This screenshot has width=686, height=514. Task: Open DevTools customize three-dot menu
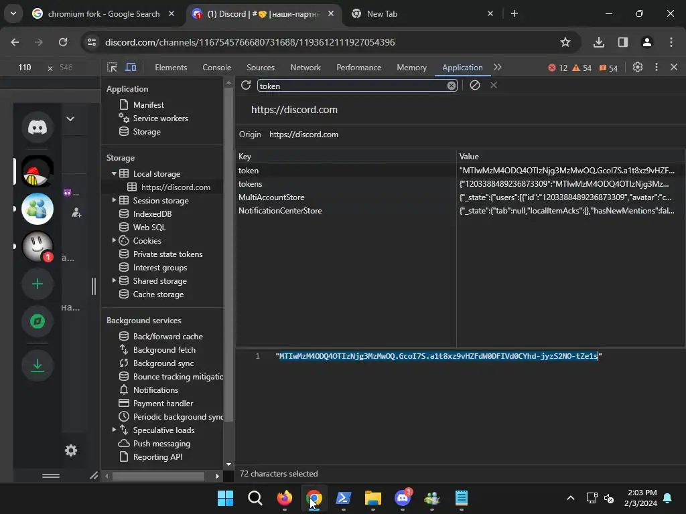[657, 68]
